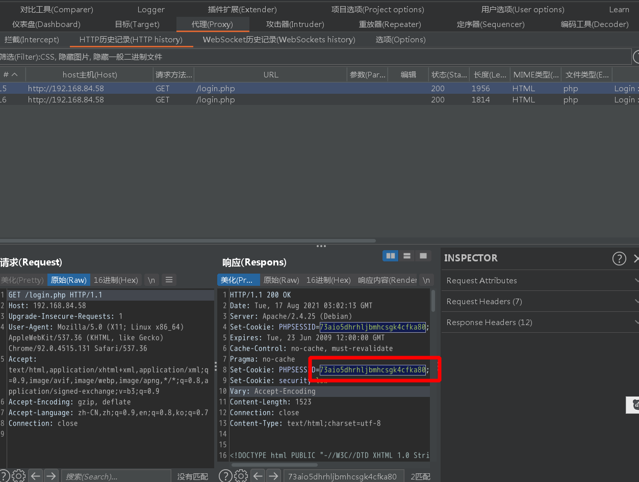The height and width of the screenshot is (482, 639).
Task: Go to next match in request search
Action: pos(51,476)
